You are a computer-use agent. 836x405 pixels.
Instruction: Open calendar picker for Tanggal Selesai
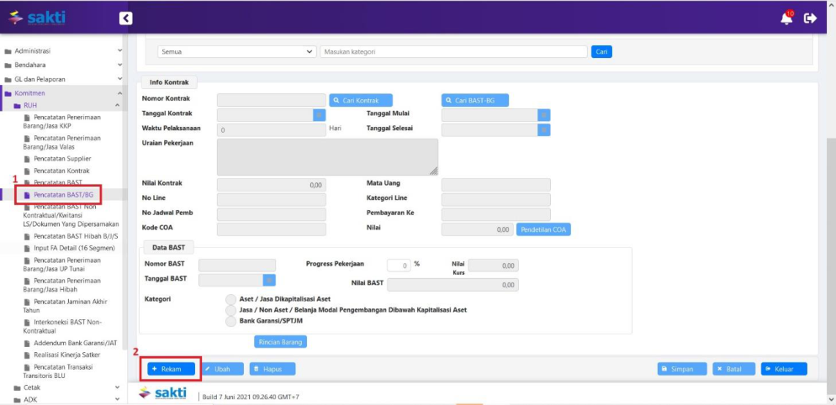click(x=544, y=129)
